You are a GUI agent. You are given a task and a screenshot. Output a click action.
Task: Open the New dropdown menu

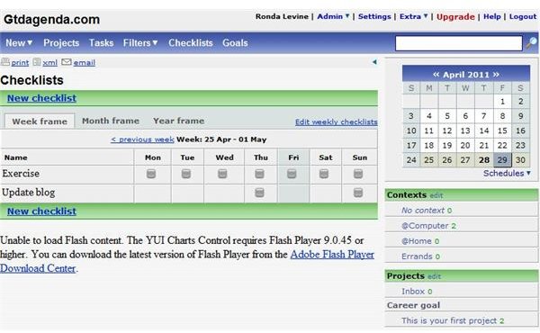(x=19, y=42)
